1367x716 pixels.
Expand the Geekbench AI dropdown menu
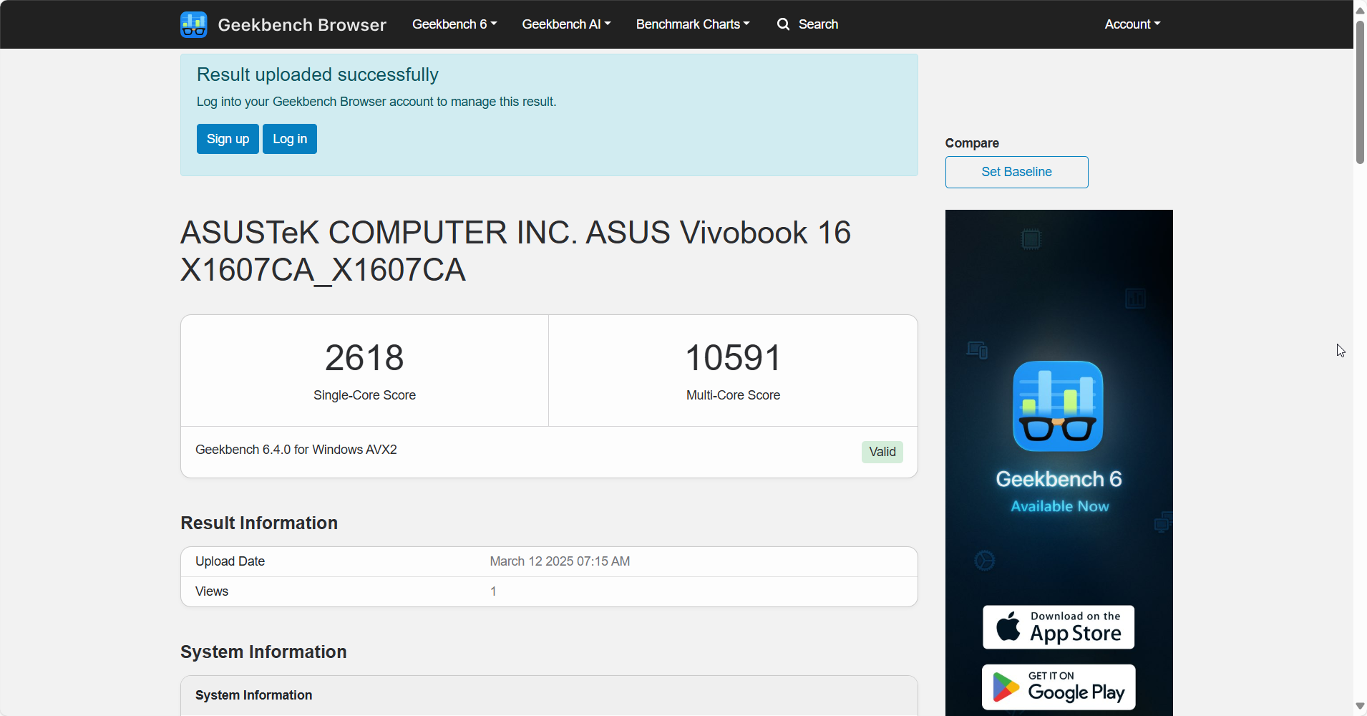[566, 24]
